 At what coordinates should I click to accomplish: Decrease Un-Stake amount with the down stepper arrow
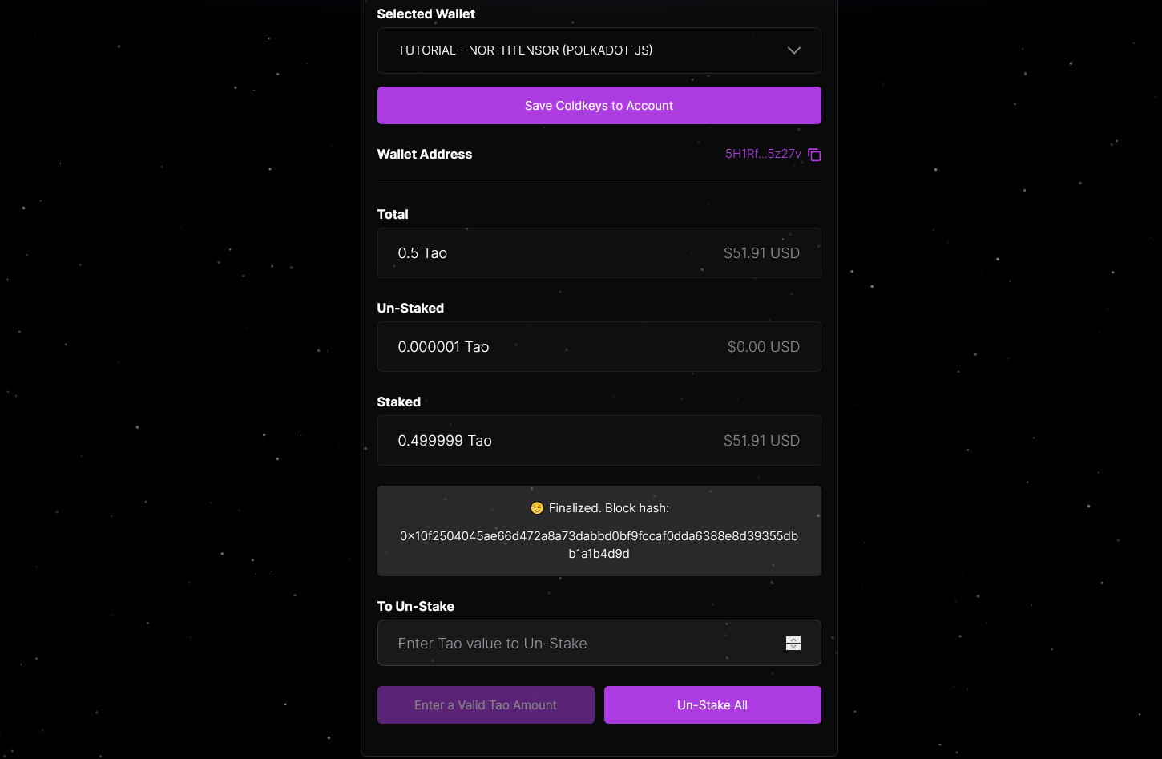pos(793,648)
